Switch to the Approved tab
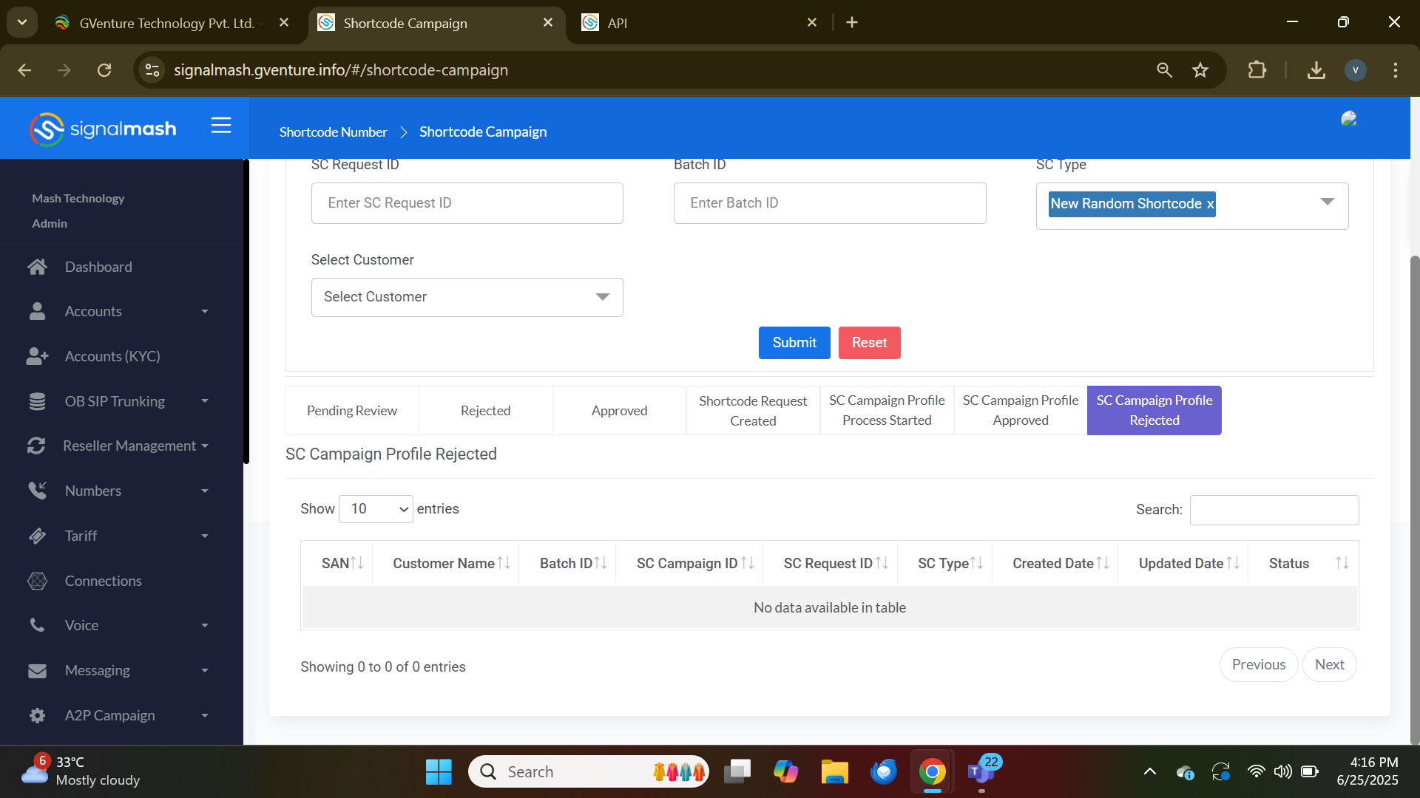 point(620,411)
